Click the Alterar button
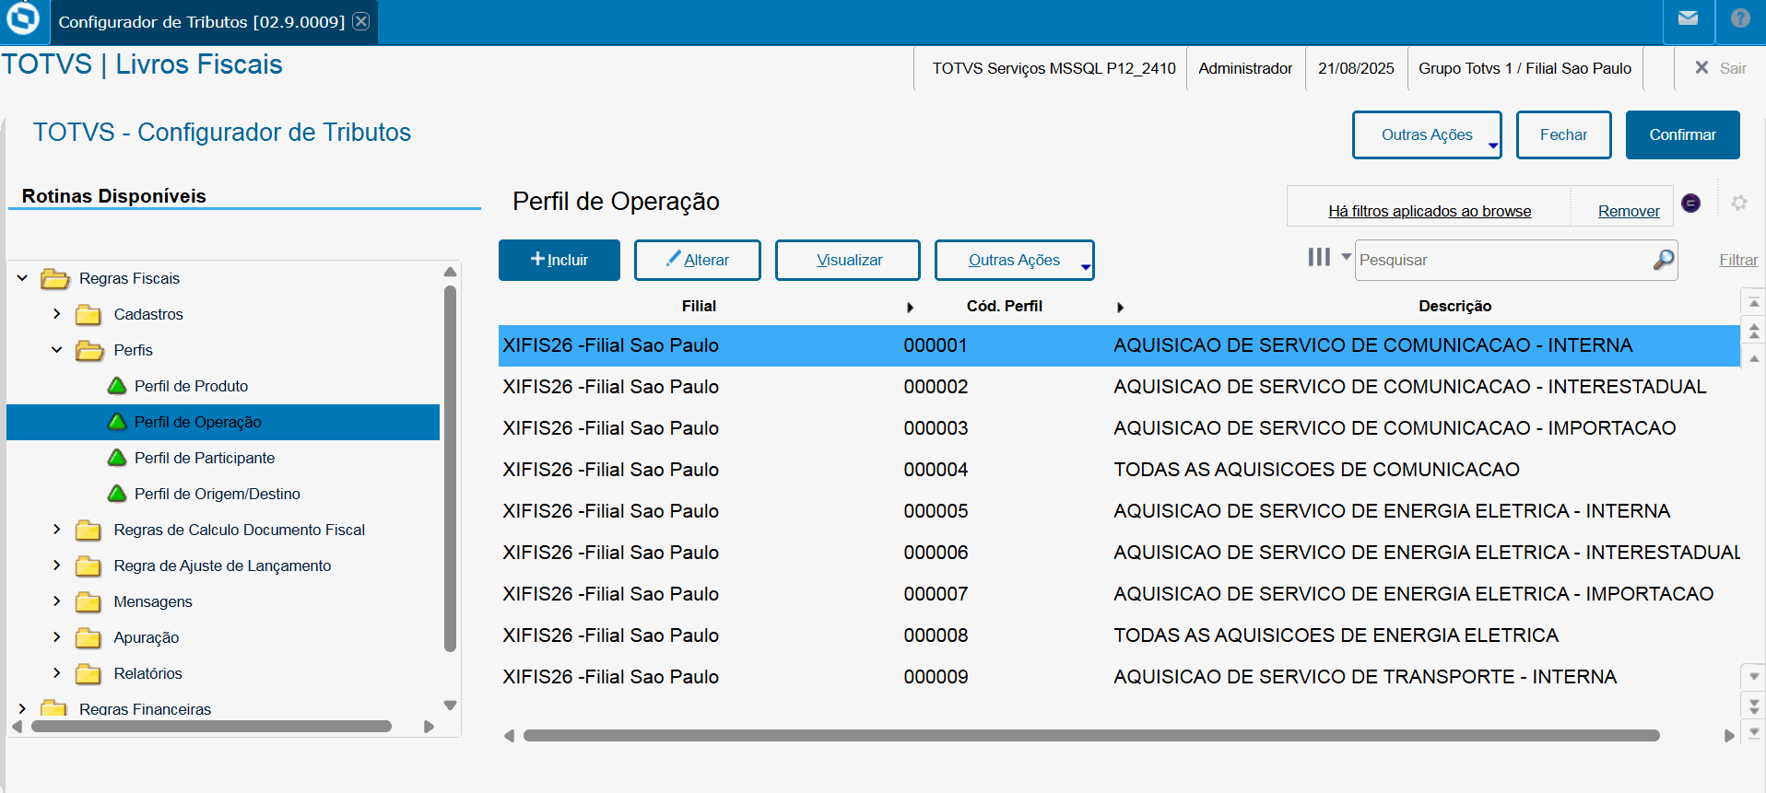 pos(698,260)
